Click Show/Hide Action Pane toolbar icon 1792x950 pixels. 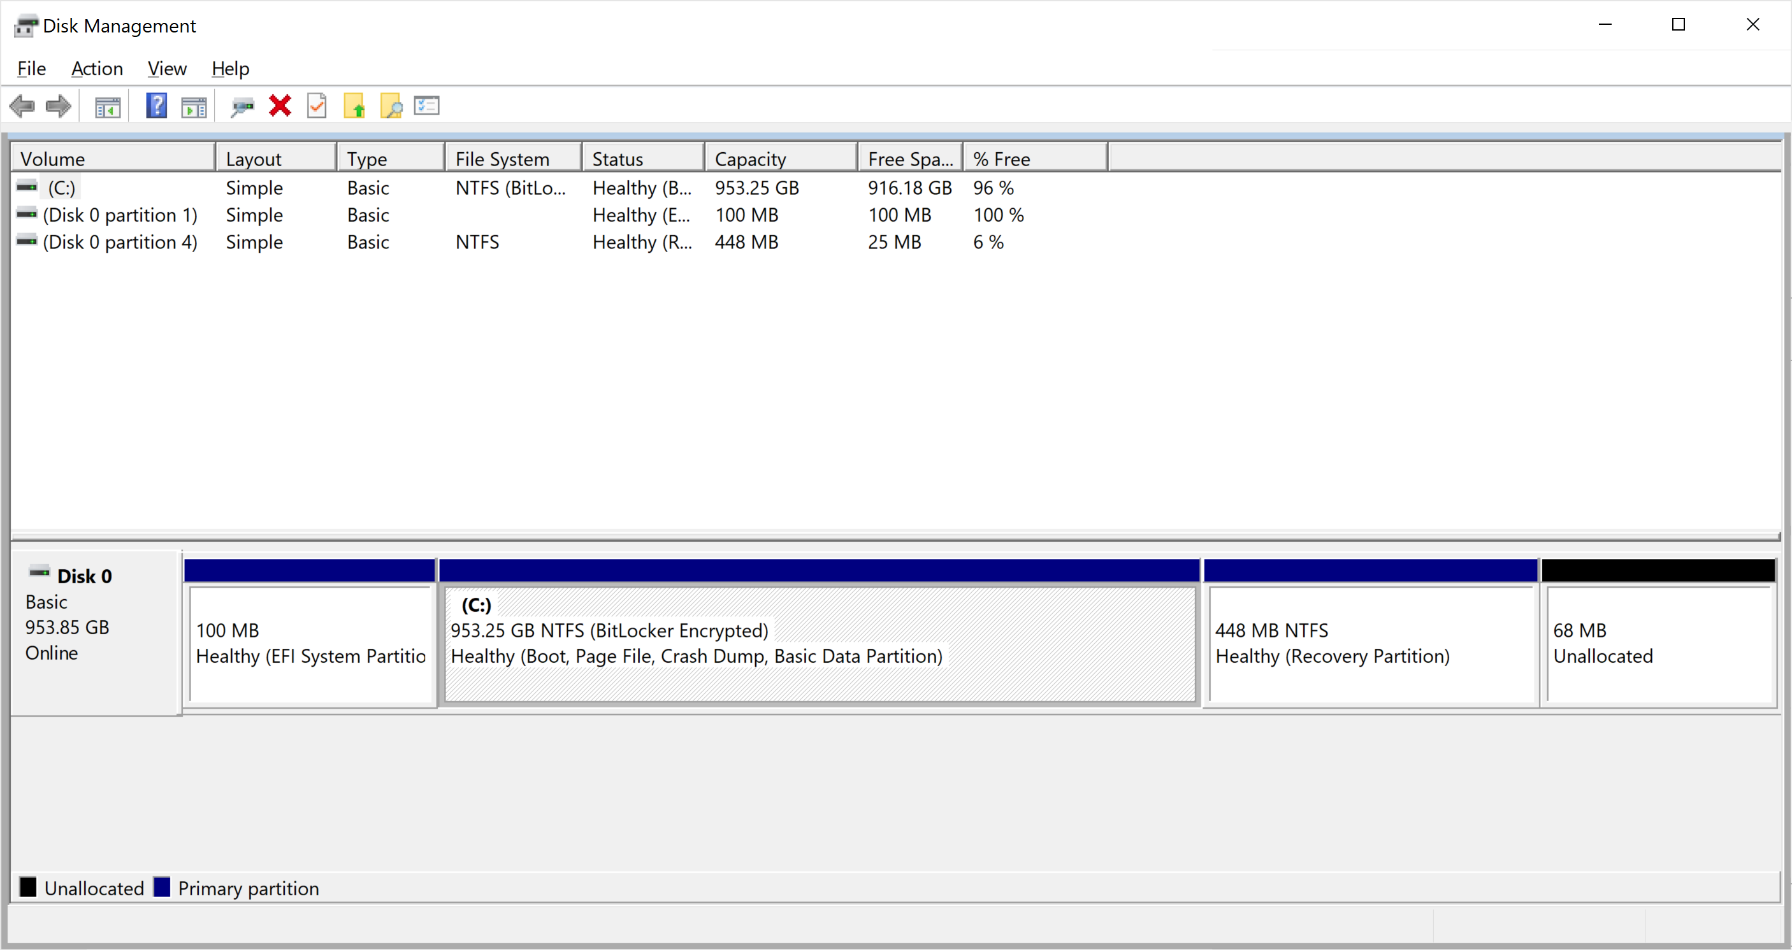(193, 107)
